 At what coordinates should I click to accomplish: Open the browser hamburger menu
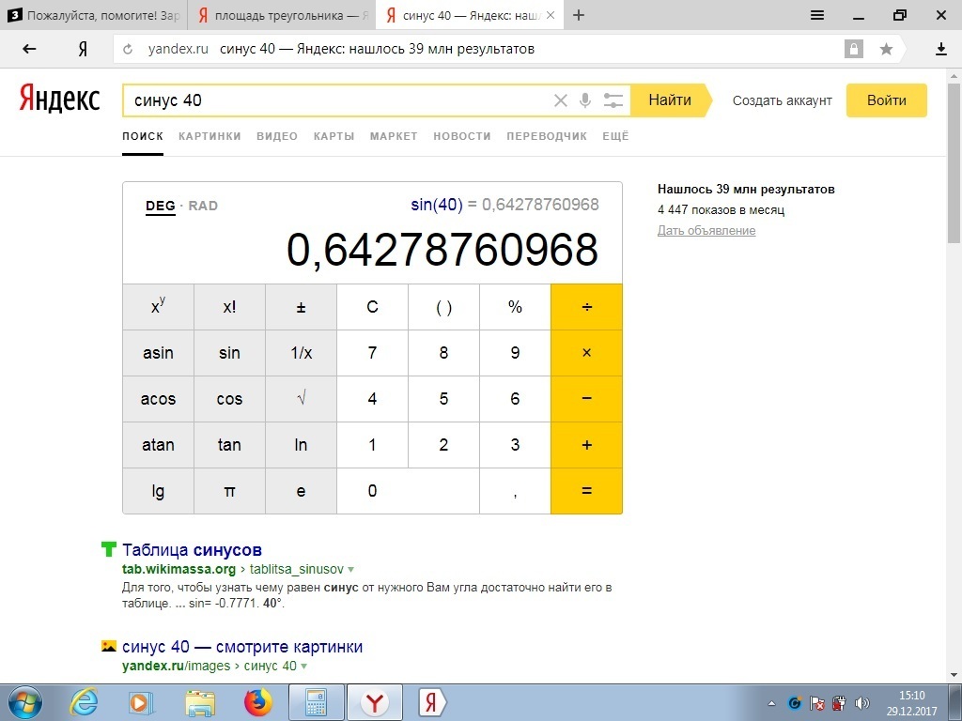point(816,15)
